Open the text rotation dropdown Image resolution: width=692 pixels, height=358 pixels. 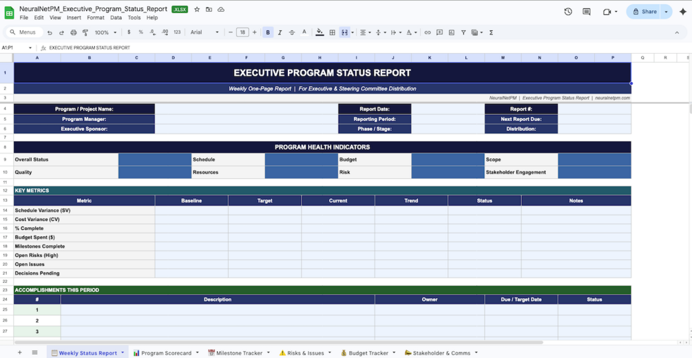click(411, 32)
